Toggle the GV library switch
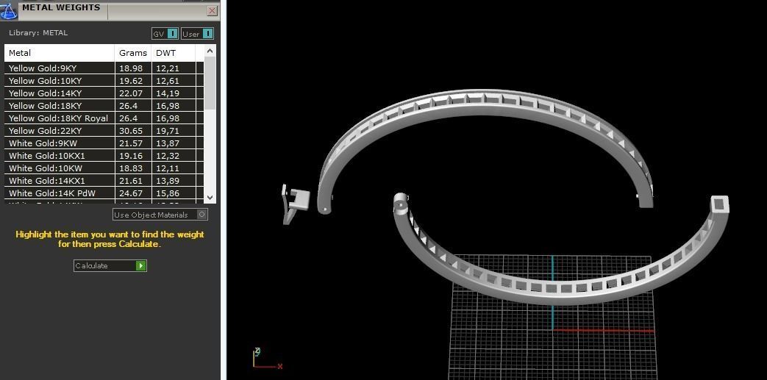 (172, 34)
